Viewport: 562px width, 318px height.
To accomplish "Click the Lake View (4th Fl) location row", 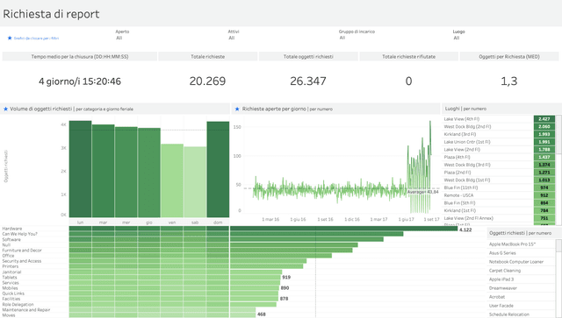I will [x=499, y=119].
